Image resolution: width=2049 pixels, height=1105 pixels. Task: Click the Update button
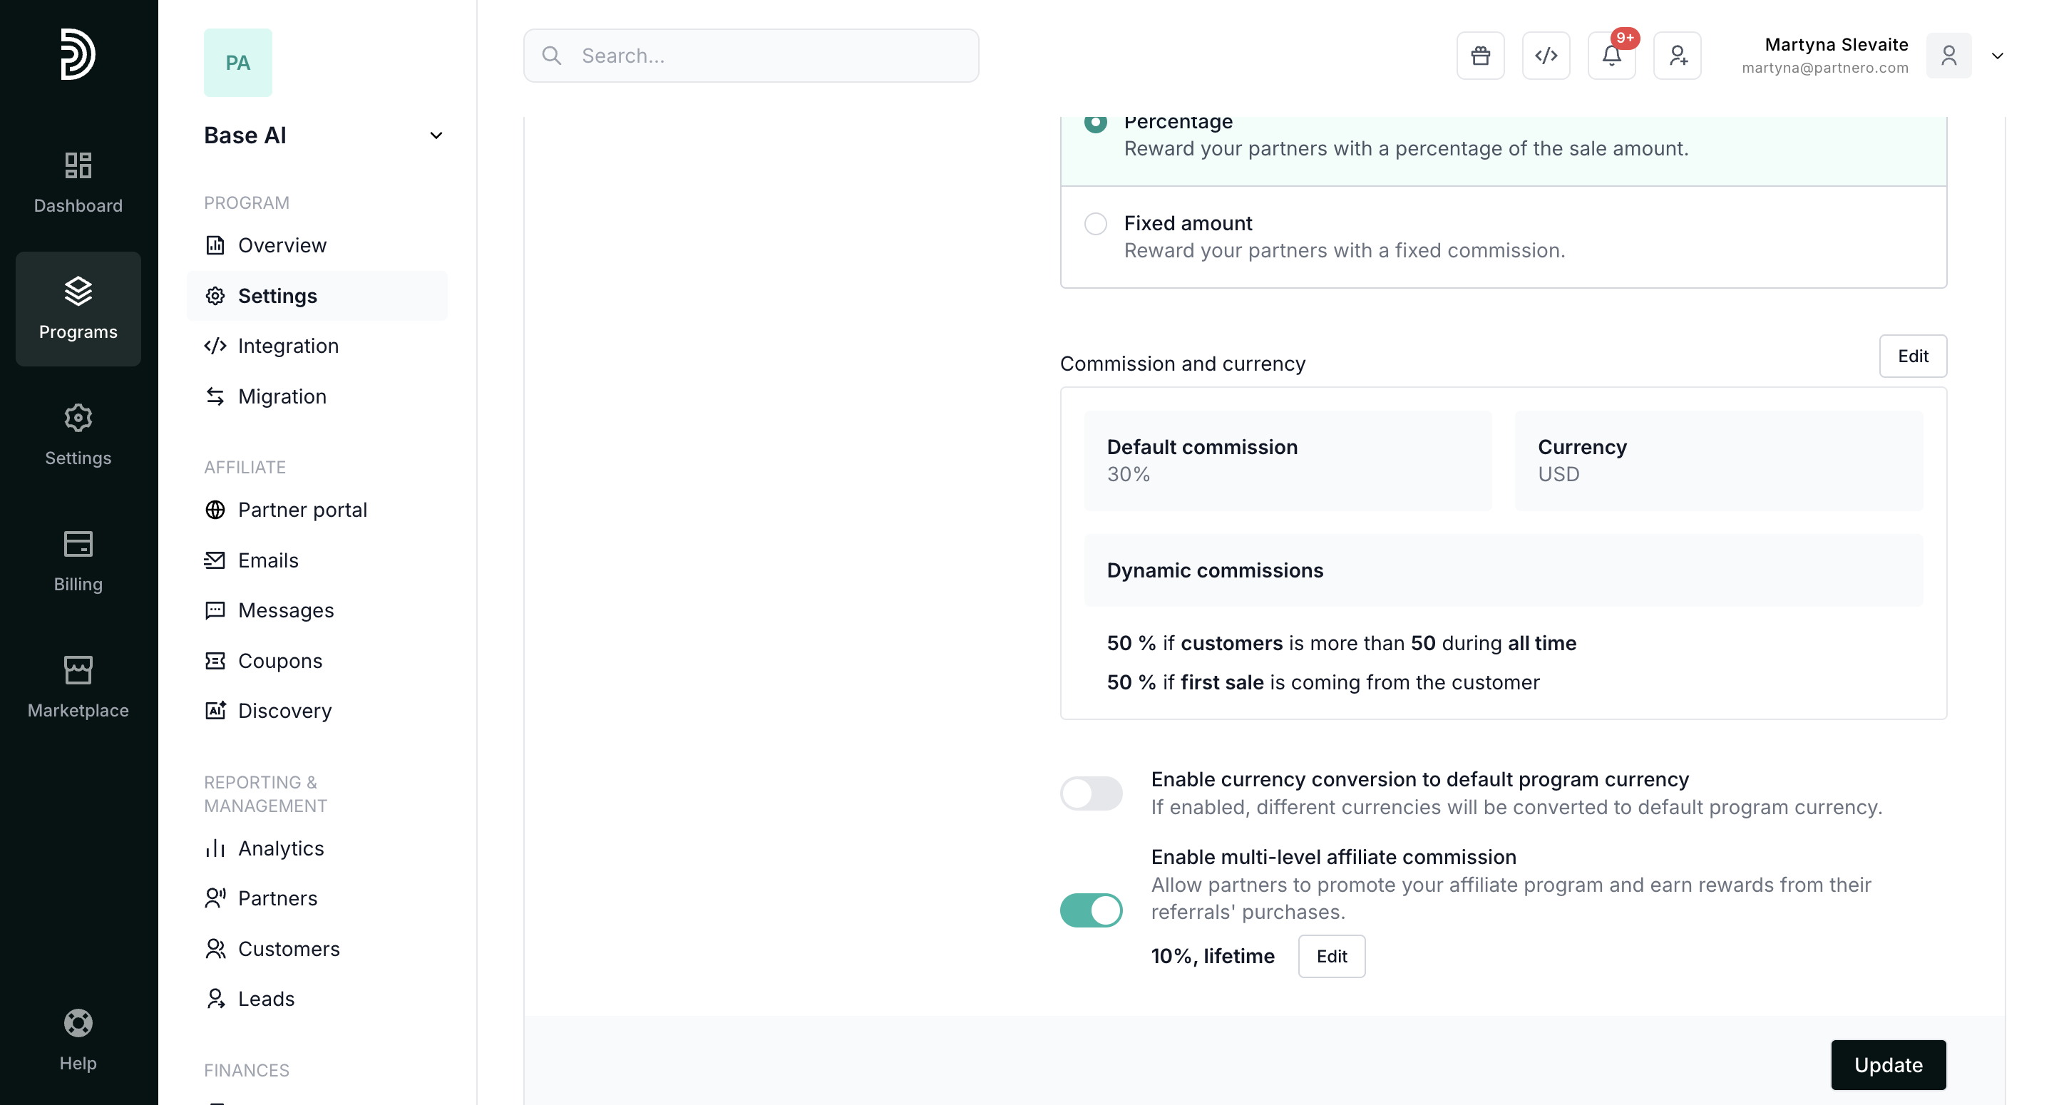pyautogui.click(x=1888, y=1064)
